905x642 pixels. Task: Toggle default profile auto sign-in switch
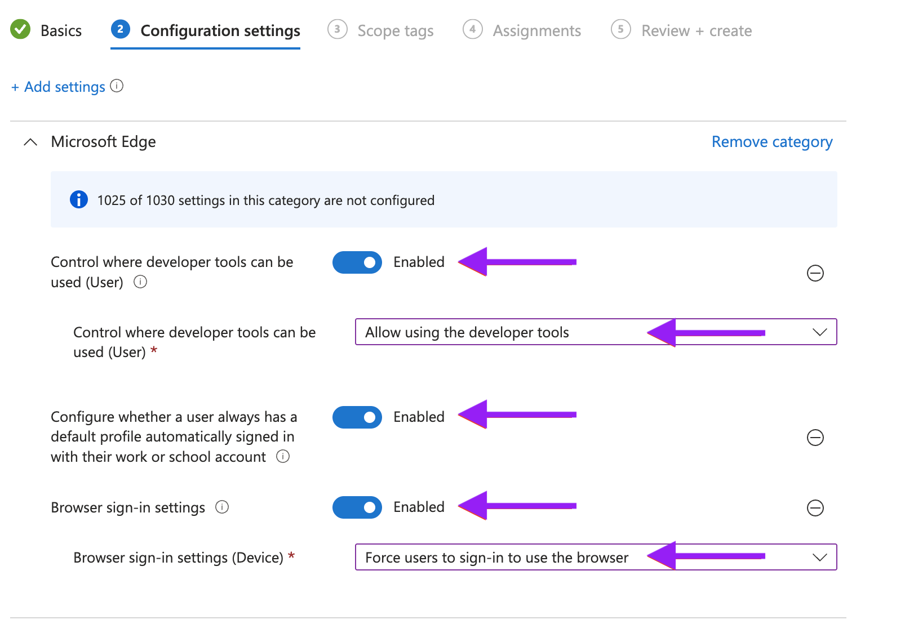357,417
